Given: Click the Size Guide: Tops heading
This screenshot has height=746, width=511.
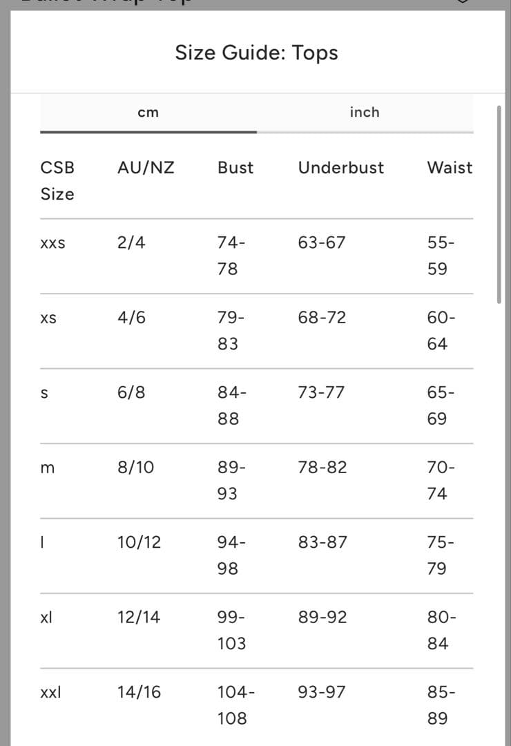Looking at the screenshot, I should tap(256, 53).
